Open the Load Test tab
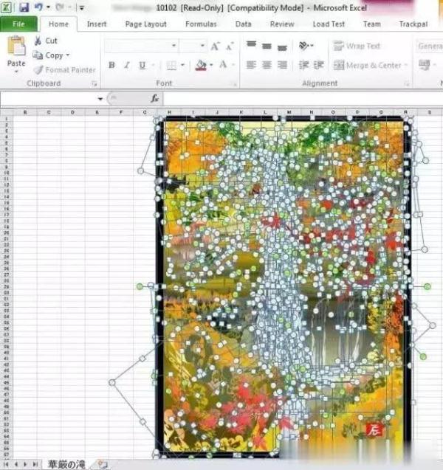The height and width of the screenshot is (470, 443). 329,24
